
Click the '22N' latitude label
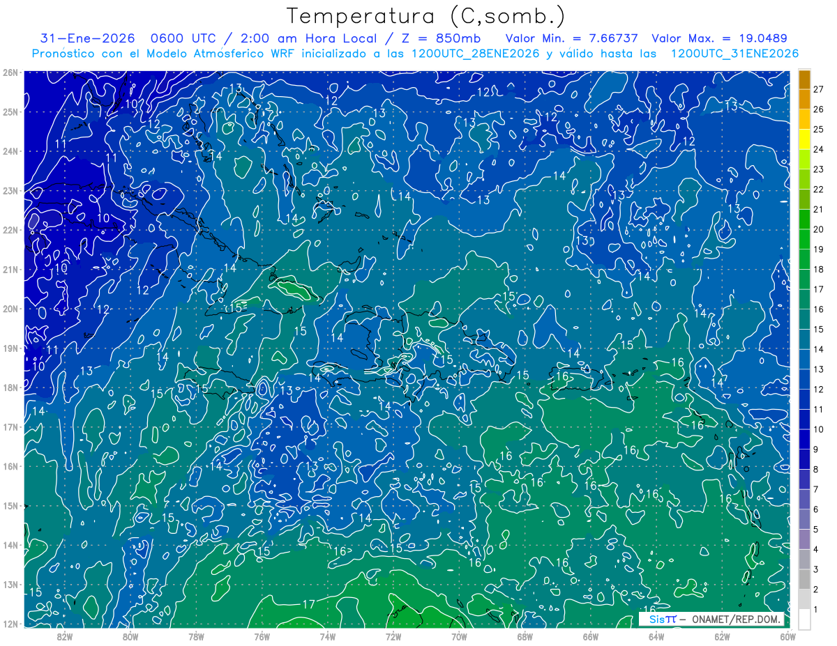[x=10, y=230]
